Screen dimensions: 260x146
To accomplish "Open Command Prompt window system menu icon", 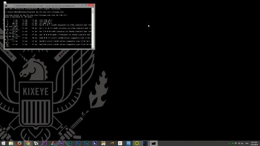I will (x=6, y=6).
